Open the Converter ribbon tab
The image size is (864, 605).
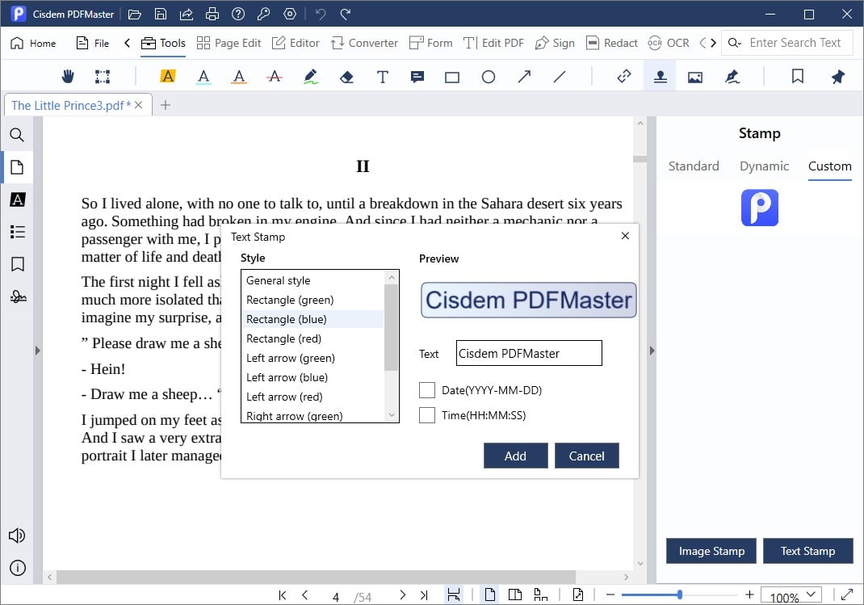point(364,42)
